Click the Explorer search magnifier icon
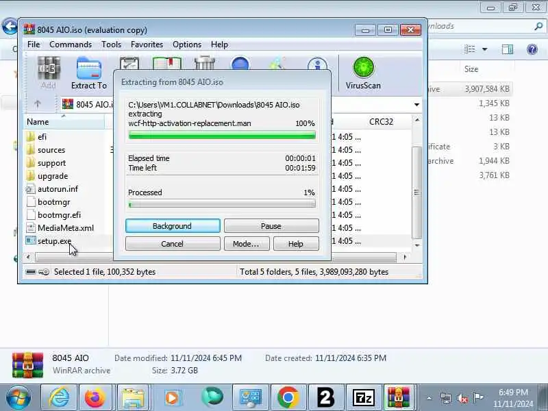Image resolution: width=548 pixels, height=411 pixels. click(538, 26)
